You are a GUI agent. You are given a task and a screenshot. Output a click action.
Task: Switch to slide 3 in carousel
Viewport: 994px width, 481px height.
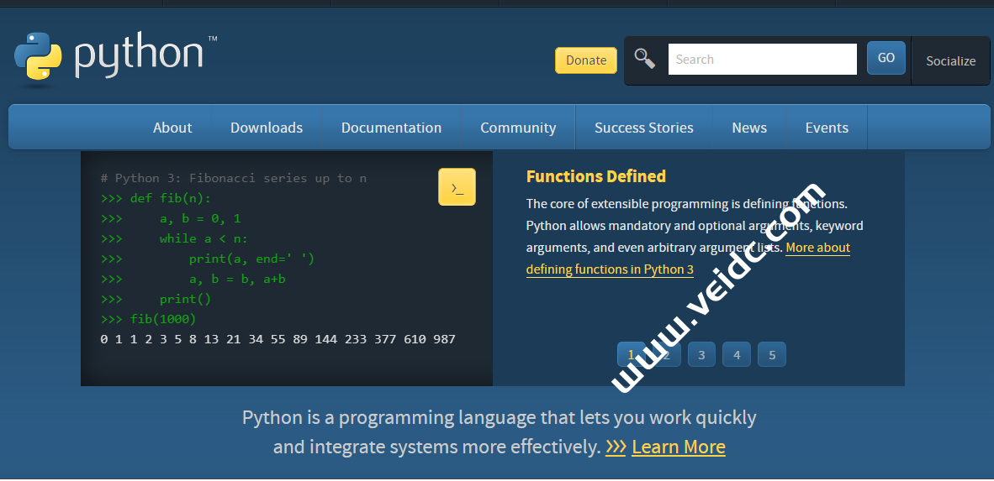[x=701, y=354]
